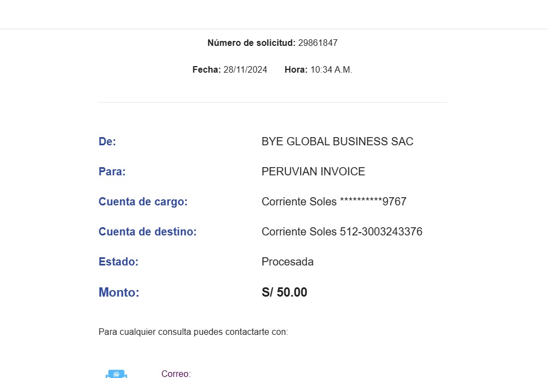Click the recipient PERUVIAN INVOICE
The width and height of the screenshot is (548, 378).
(x=313, y=172)
